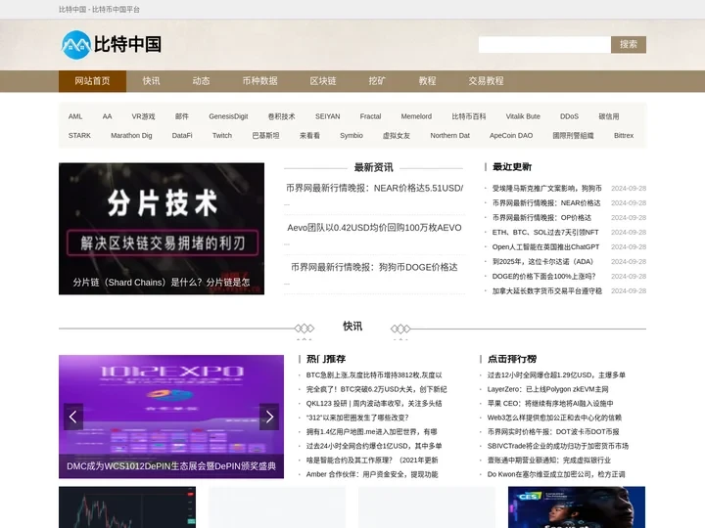
Task: Select the Fractal tag
Action: [370, 116]
